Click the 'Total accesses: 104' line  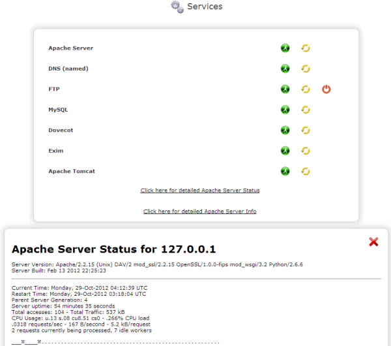68,312
